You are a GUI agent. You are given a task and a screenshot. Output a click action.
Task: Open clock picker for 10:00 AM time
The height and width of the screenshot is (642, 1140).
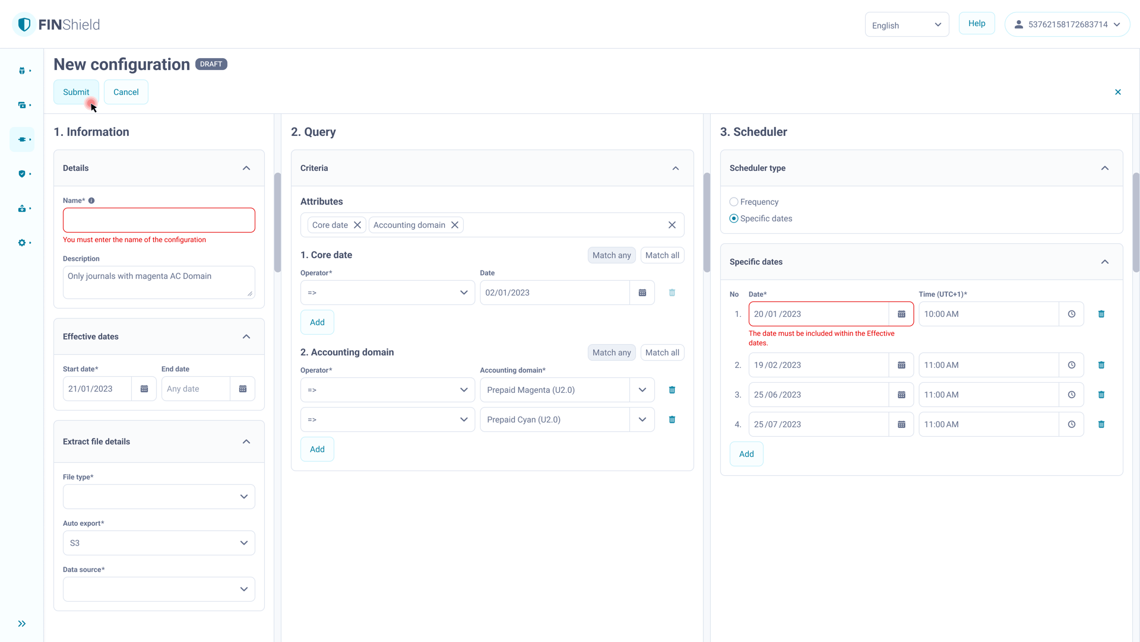(x=1071, y=314)
